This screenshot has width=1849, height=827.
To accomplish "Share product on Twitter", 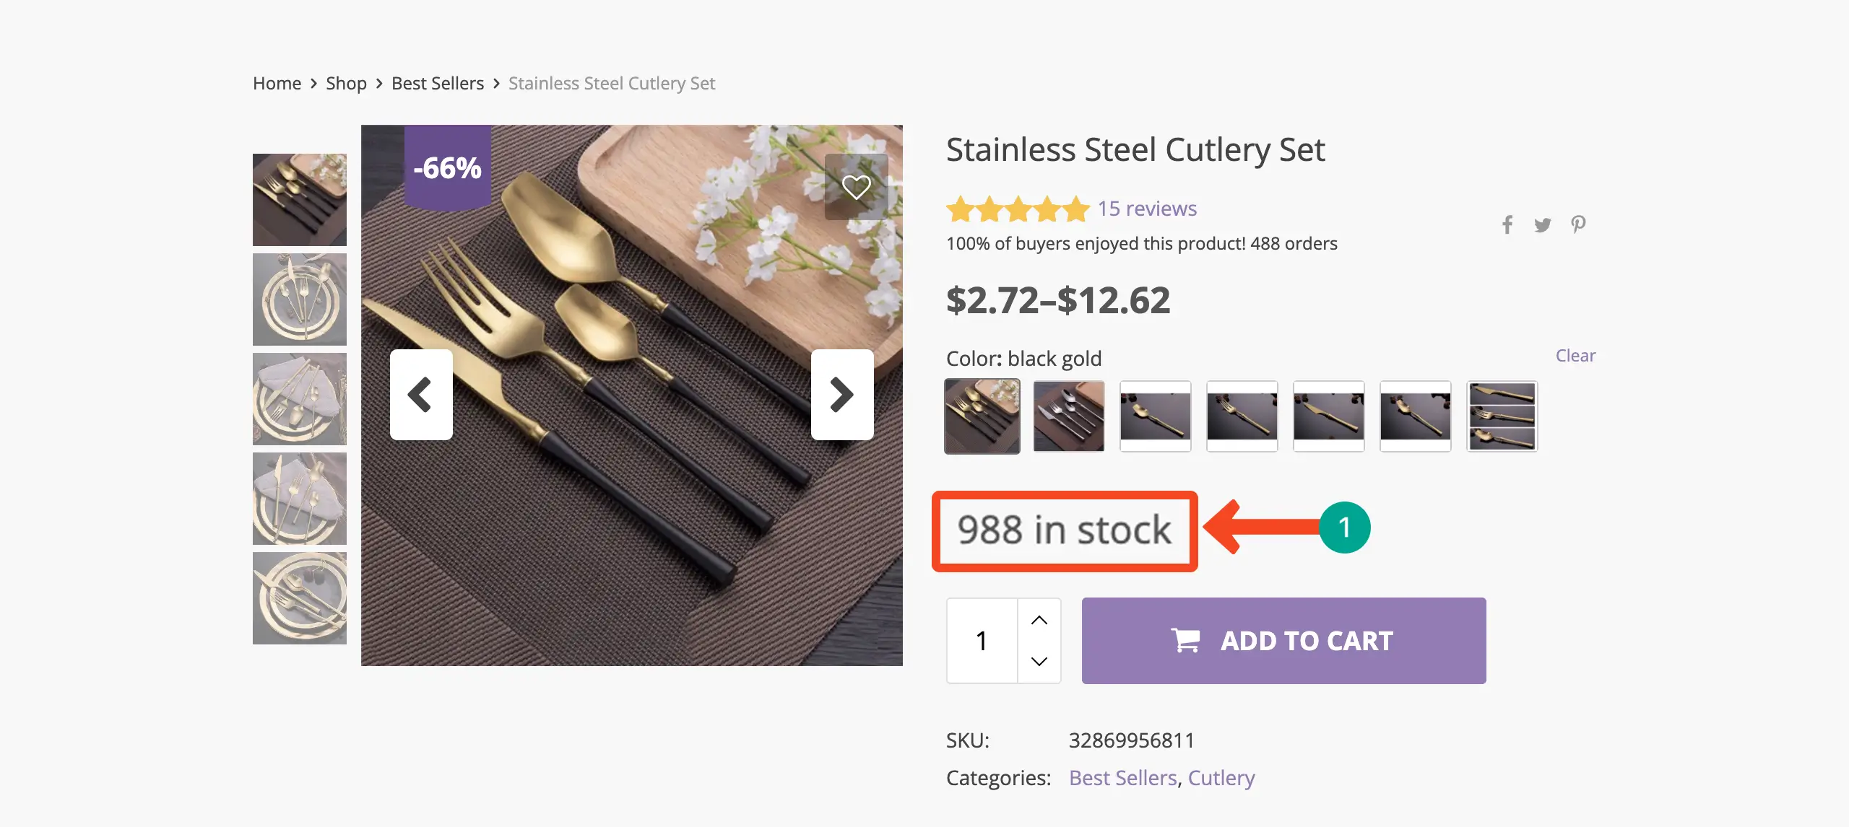I will [1543, 225].
